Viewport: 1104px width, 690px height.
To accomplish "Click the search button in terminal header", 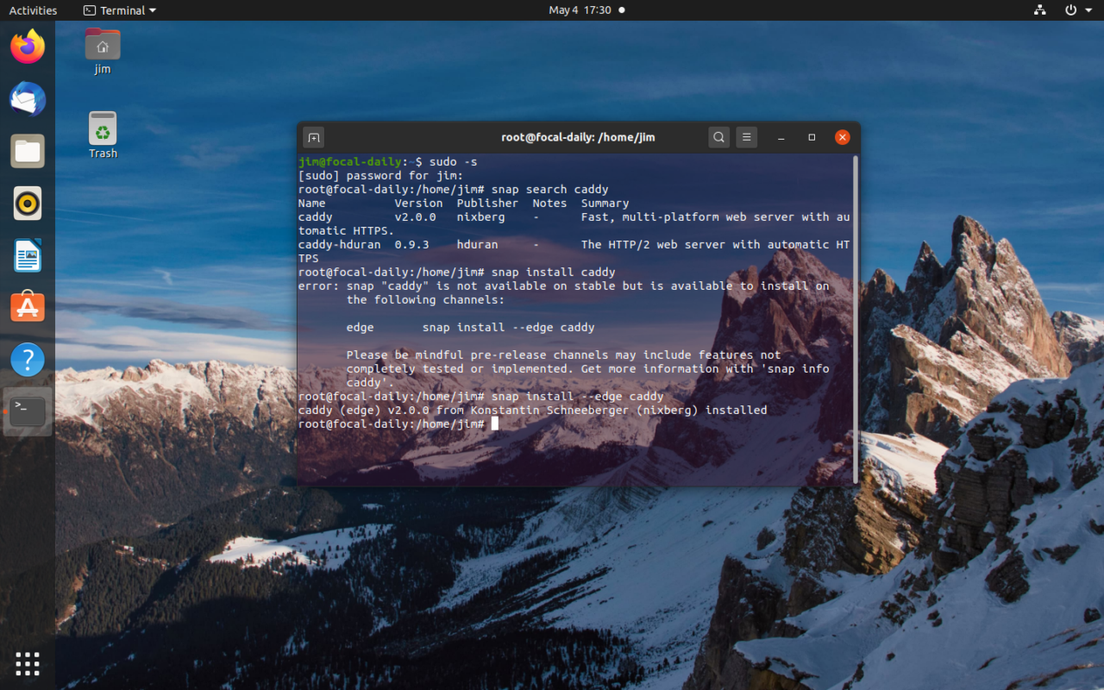I will pos(718,136).
